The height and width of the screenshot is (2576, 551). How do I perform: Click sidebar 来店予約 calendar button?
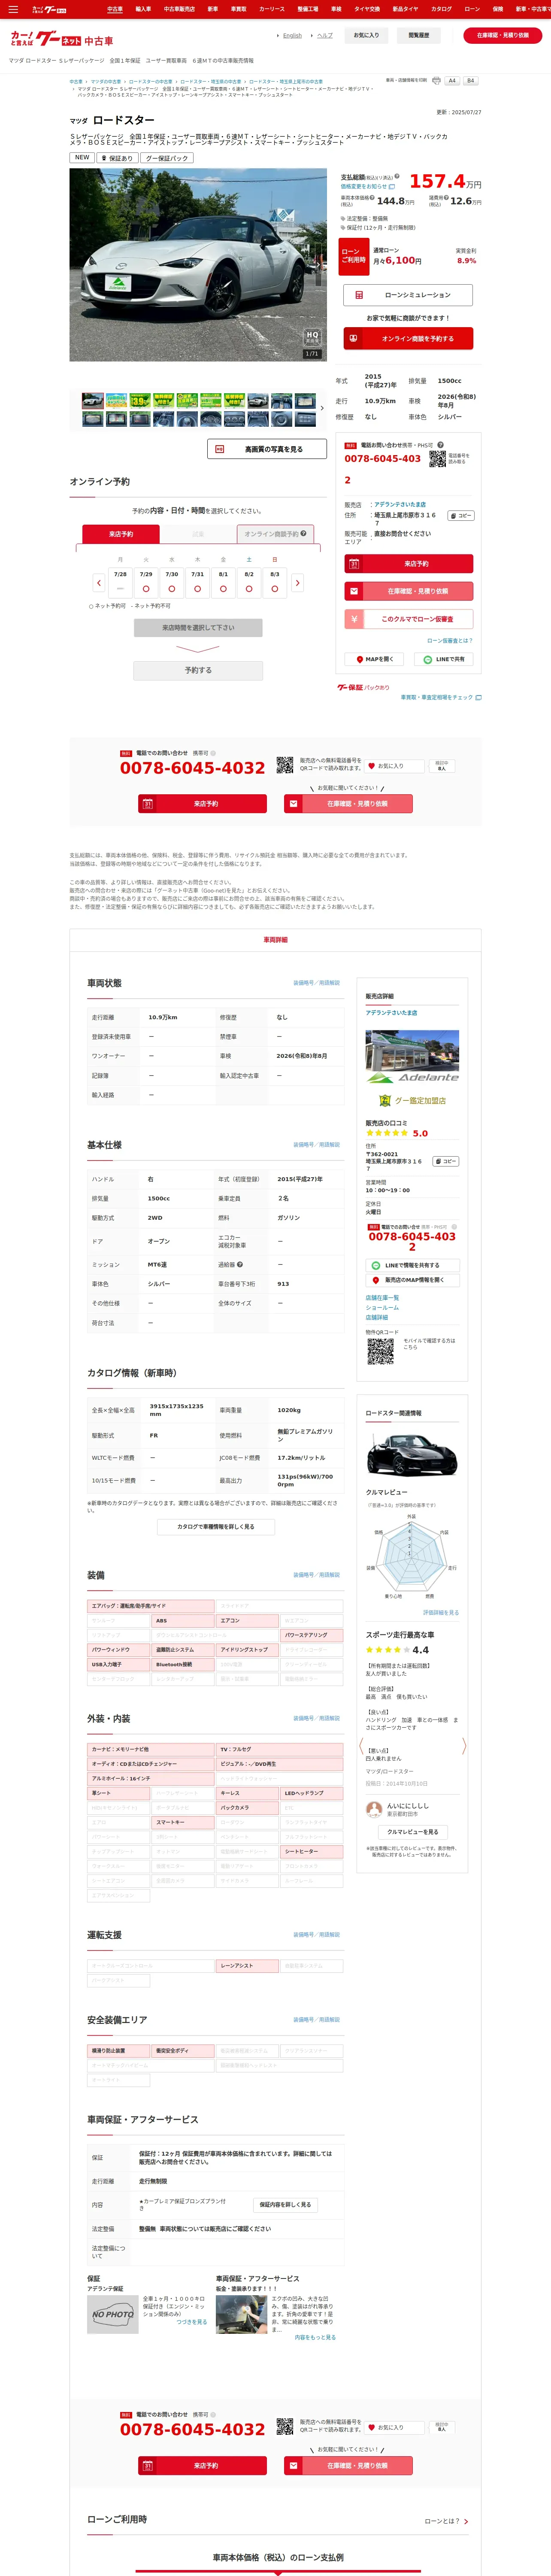tap(408, 564)
